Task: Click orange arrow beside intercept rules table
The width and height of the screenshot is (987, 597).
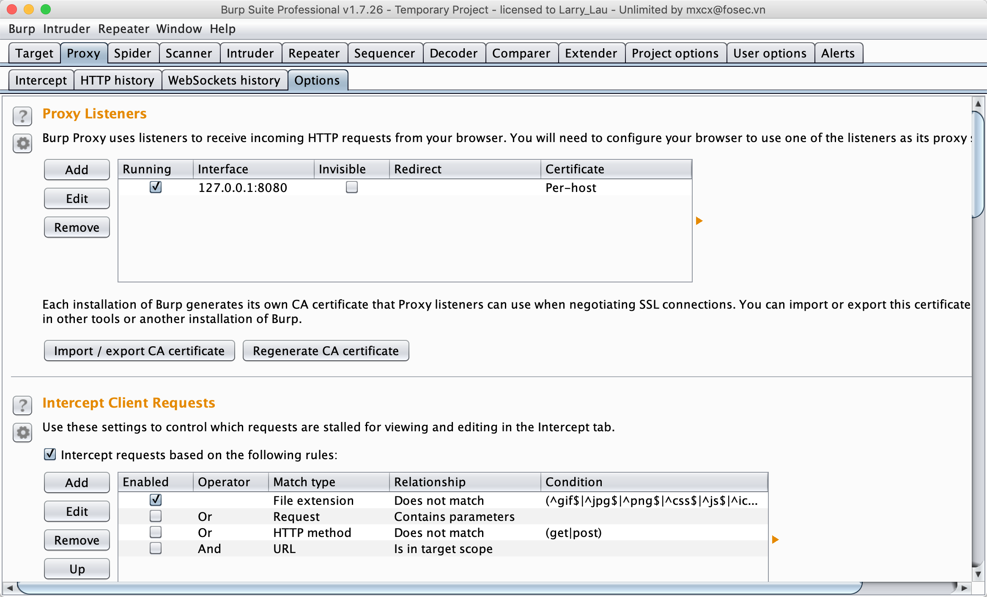Action: tap(775, 539)
